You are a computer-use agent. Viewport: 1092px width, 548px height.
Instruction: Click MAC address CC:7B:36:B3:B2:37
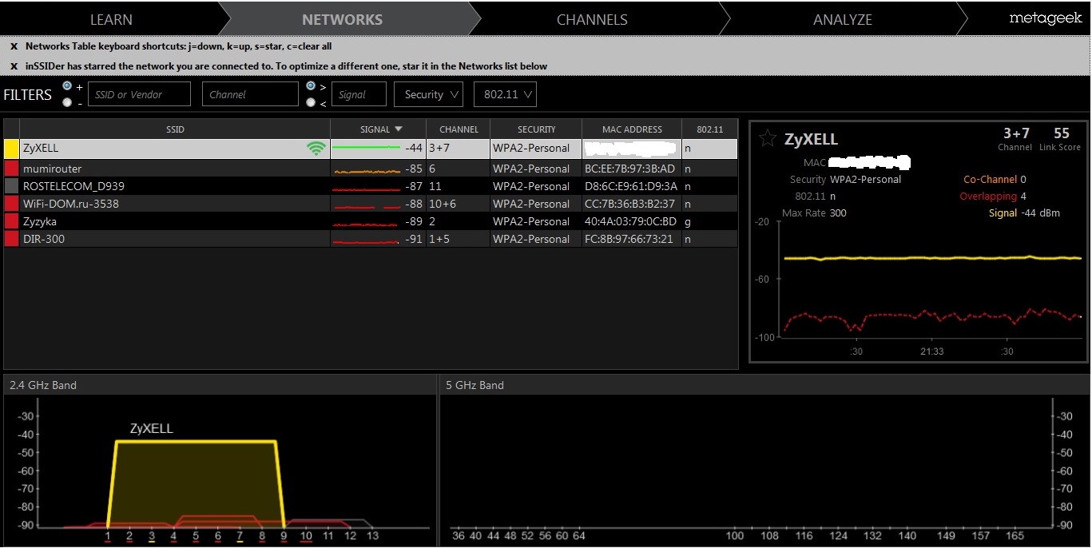[x=630, y=204]
